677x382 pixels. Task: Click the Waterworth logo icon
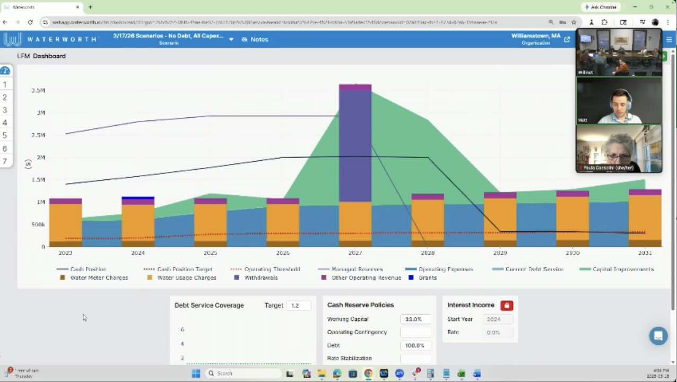pyautogui.click(x=13, y=39)
